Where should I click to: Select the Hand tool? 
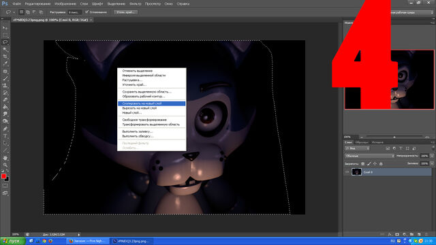tap(5, 157)
